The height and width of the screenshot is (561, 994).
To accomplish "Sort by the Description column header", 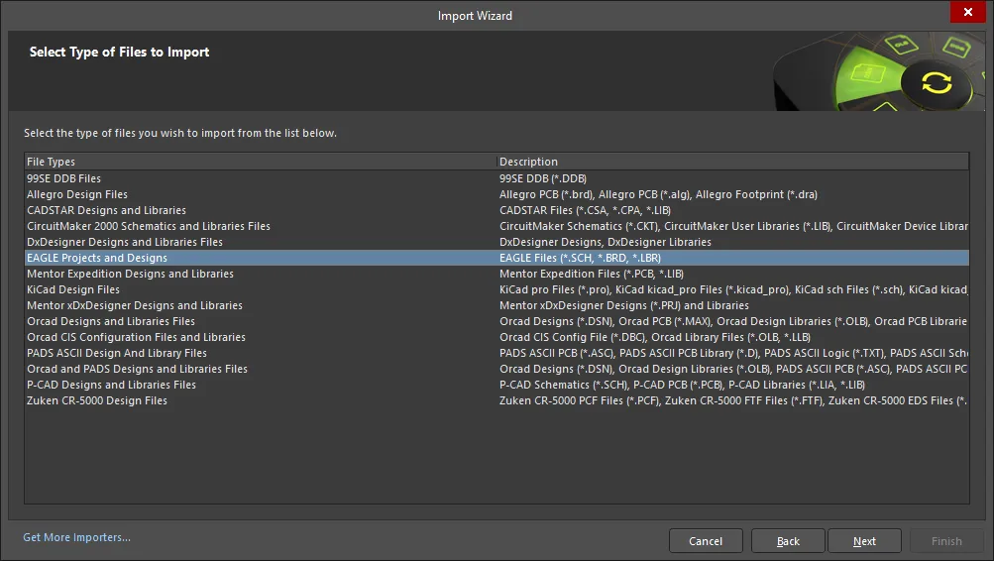I will point(732,162).
